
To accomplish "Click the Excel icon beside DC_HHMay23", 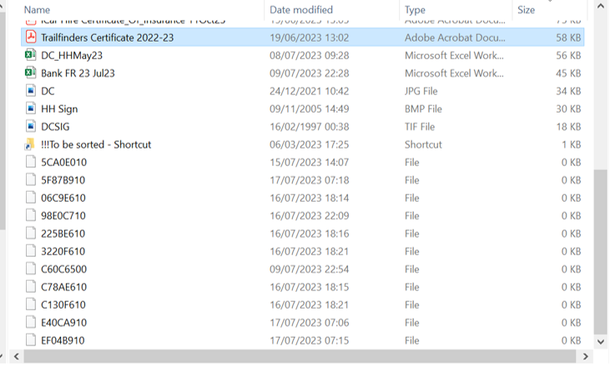I will 31,55.
